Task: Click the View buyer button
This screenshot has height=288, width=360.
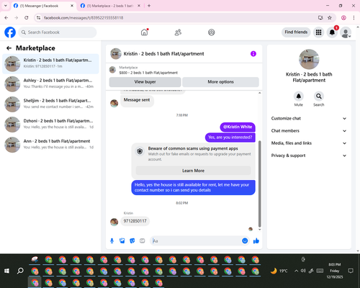Action: (145, 82)
